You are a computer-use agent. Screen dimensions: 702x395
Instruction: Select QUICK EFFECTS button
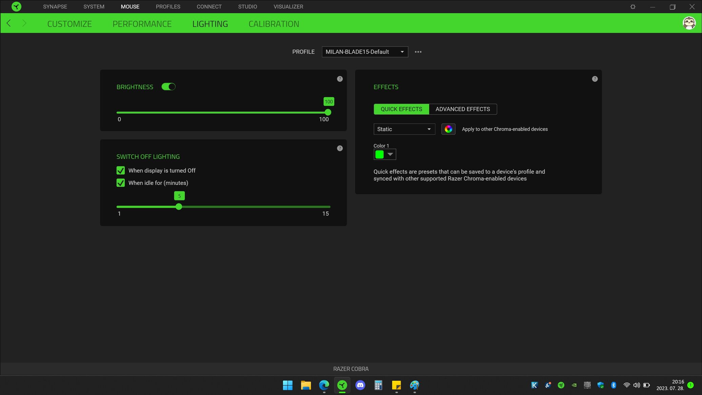(x=401, y=109)
